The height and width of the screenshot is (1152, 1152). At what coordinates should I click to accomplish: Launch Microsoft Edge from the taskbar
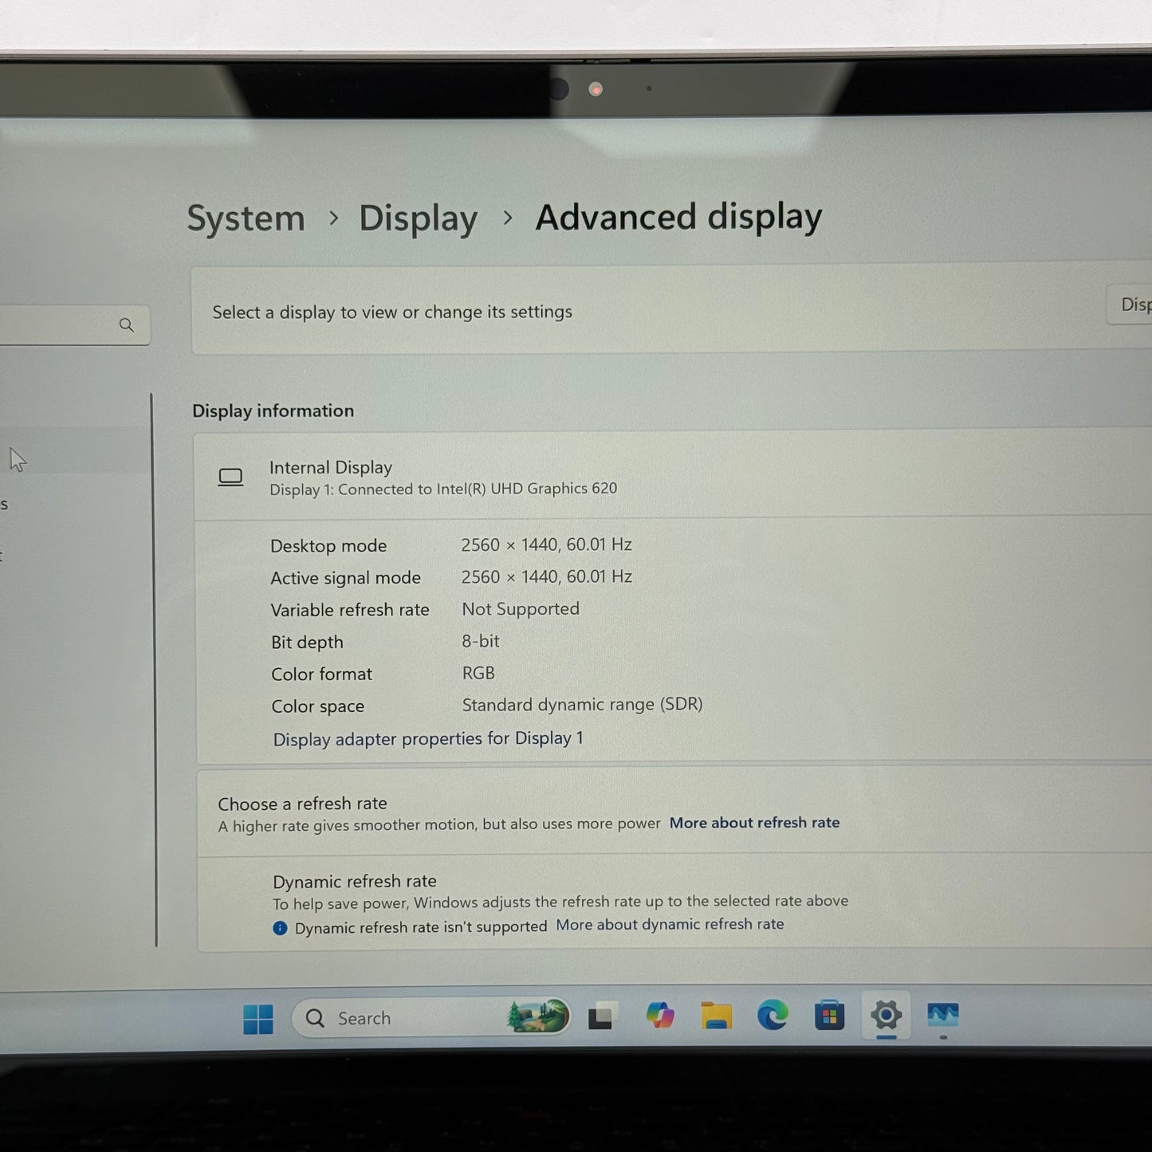pos(773,1015)
